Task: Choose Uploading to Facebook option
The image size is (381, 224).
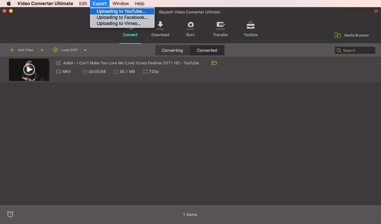Action: 122,17
